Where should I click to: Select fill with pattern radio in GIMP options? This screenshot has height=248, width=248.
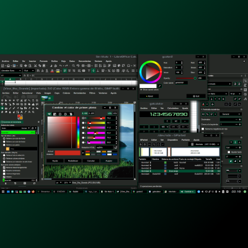click(4, 145)
